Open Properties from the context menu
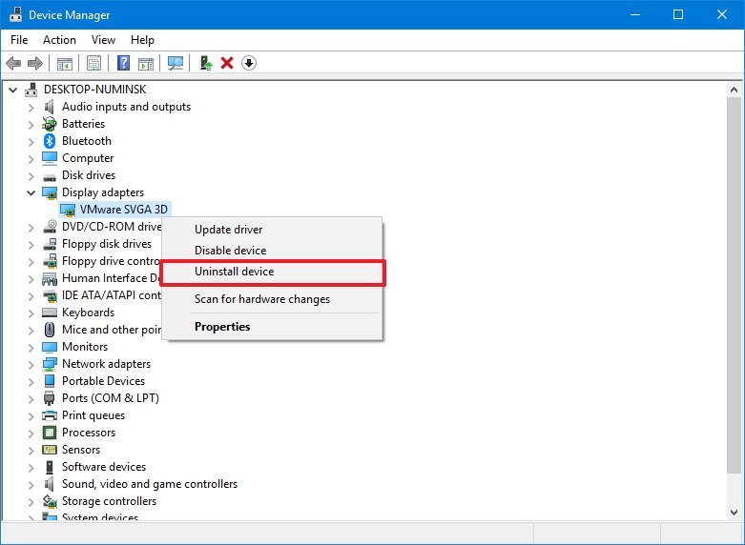Screen dimensions: 745x545 [x=272, y=327]
